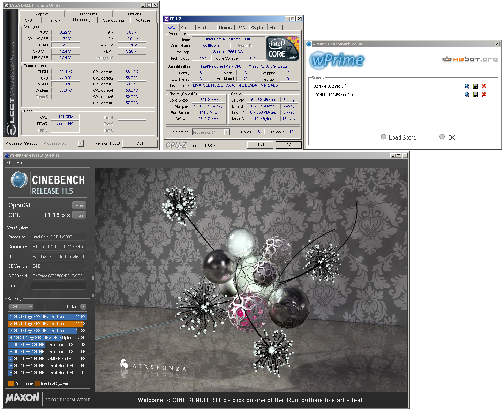Image resolution: width=504 pixels, height=410 pixels.
Task: Click the Processor field Intel Core i7 X 990
Action: coord(59,237)
